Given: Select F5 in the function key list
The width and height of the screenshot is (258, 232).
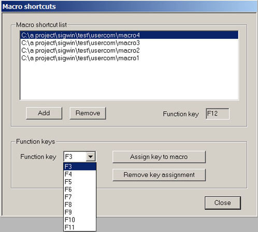Looking at the screenshot, I should click(x=80, y=182).
